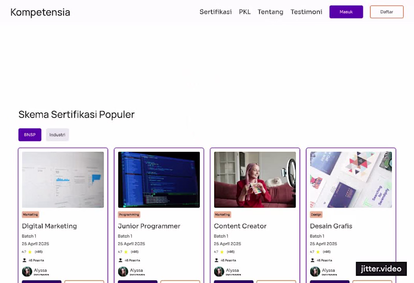Screen dimensions: 414x283
Task: Click the Marketing tag on Digital Marketing card
Action: coord(31,214)
